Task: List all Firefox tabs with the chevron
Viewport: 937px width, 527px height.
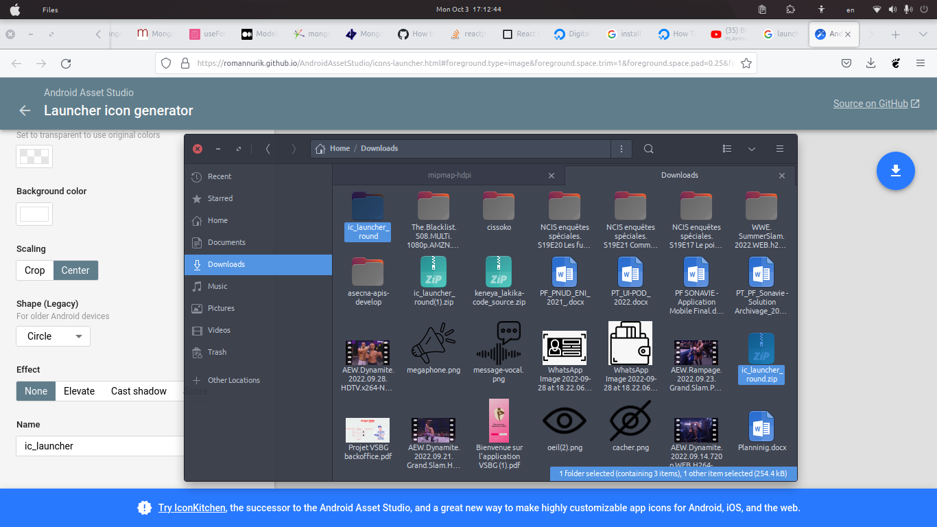Action: (x=923, y=34)
